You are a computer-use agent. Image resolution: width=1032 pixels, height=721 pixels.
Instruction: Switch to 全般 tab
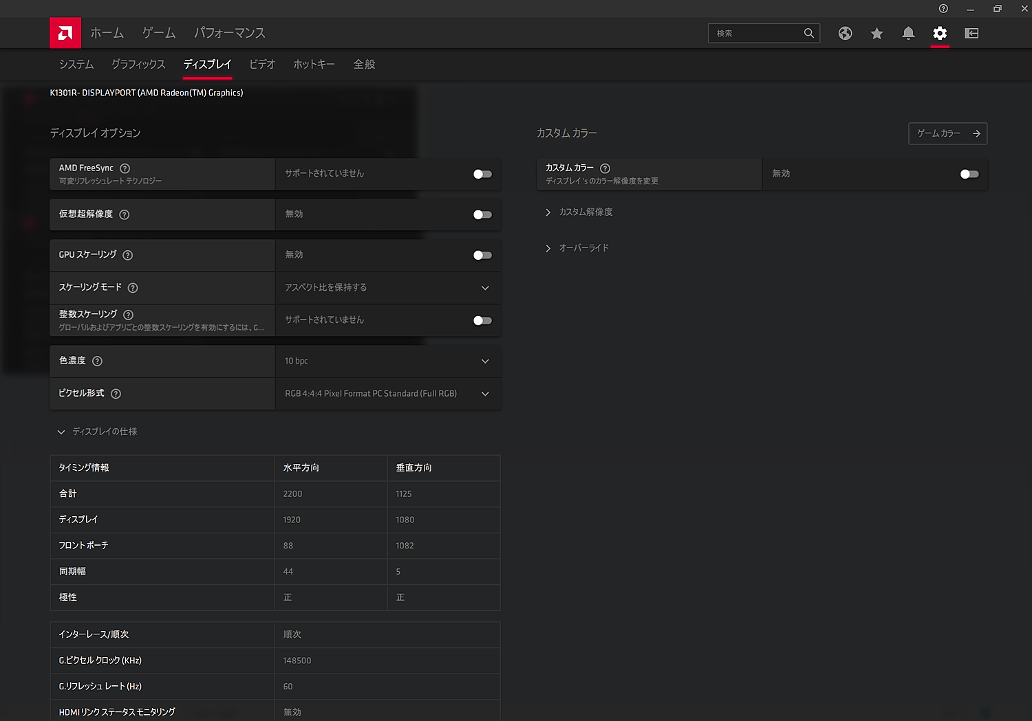[364, 64]
